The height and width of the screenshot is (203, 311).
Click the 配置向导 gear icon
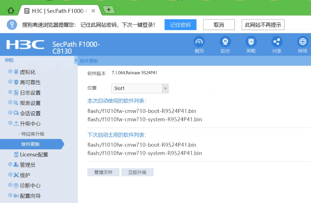tap(16, 196)
